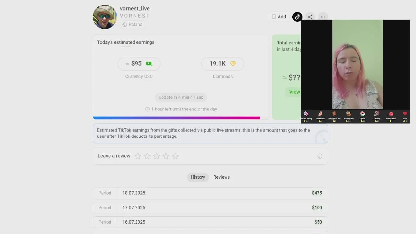Image resolution: width=416 pixels, height=234 pixels.
Task: Select the 17.07.2025 period row
Action: coord(210,208)
